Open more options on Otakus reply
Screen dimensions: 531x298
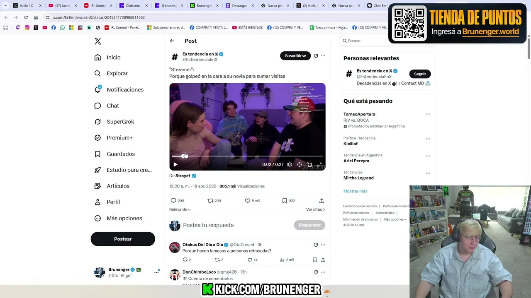point(323,245)
